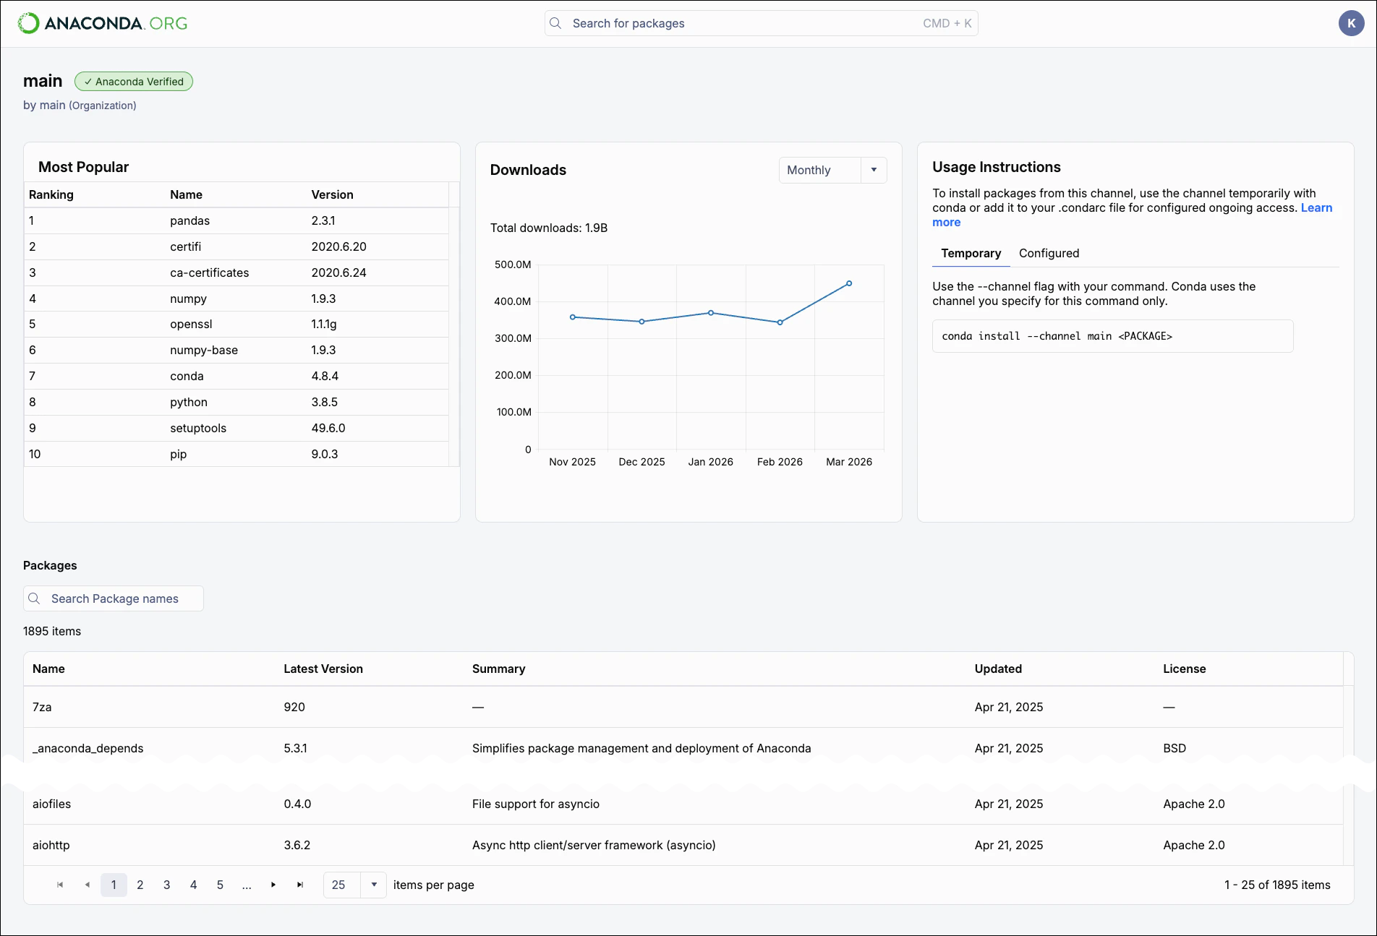Go to page 3 of packages
The image size is (1377, 936).
click(x=167, y=885)
